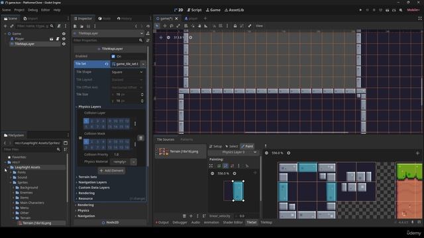Open scene instance icon on Player
Screen dimensions: 424x238
click(52, 39)
